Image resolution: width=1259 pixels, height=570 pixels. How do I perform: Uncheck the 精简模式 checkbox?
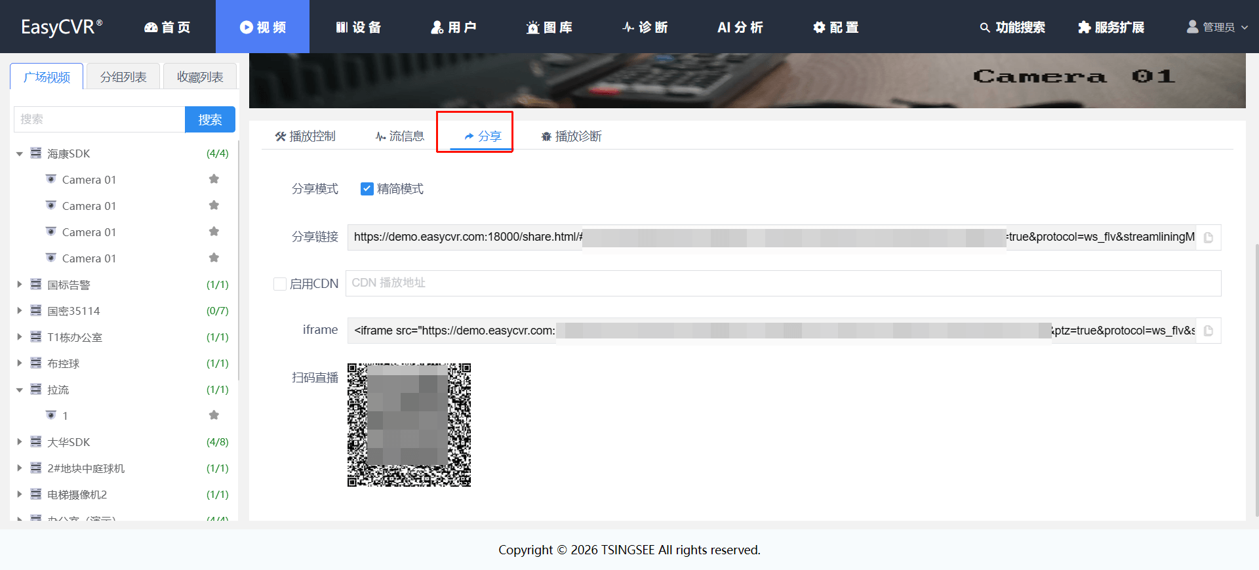[x=367, y=189]
